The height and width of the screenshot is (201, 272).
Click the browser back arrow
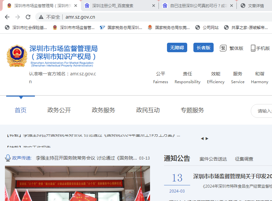(7, 17)
